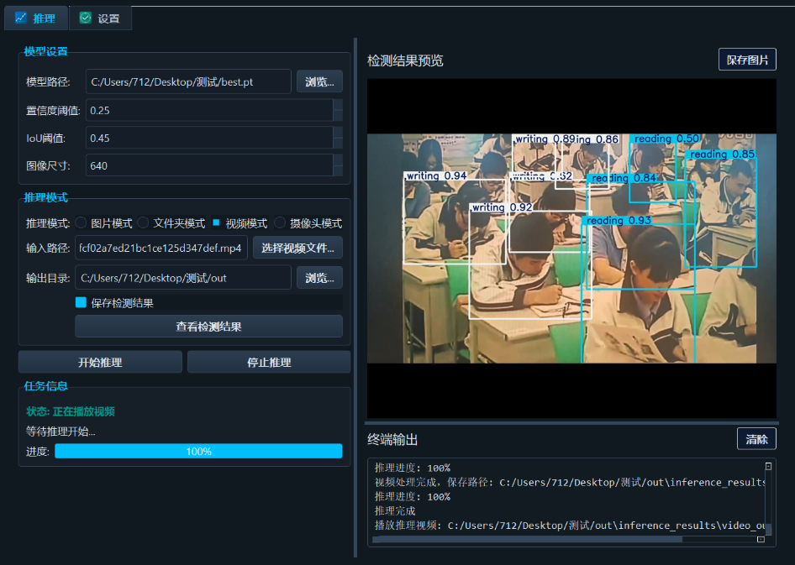Switch to the 设置 settings tab
The image size is (795, 565).
tap(101, 18)
